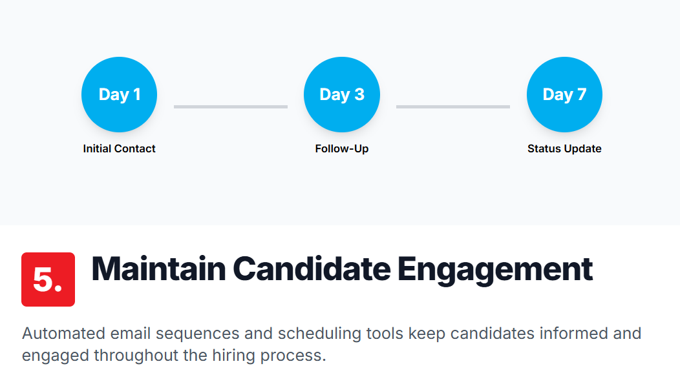The width and height of the screenshot is (680, 386).
Task: Select the Initial Contact label
Action: coord(120,148)
